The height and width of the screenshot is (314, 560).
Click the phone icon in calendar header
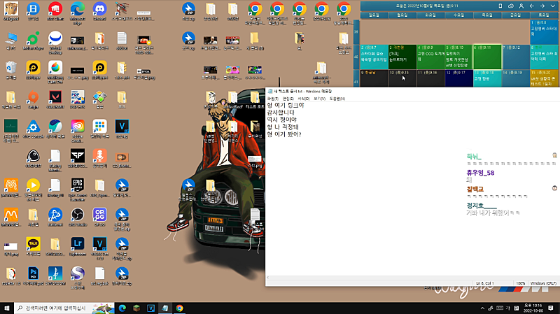click(x=500, y=5)
